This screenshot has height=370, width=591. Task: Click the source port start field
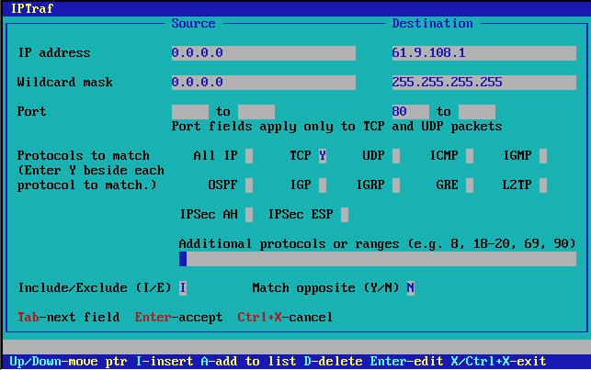(x=189, y=112)
